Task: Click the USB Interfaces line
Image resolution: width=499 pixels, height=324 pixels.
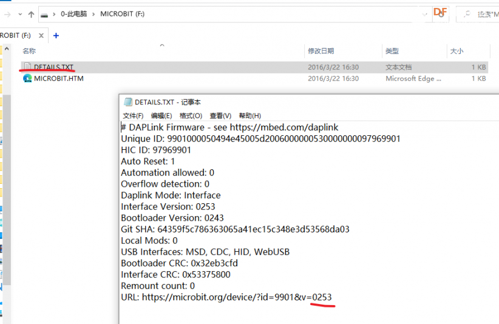Action: [205, 252]
